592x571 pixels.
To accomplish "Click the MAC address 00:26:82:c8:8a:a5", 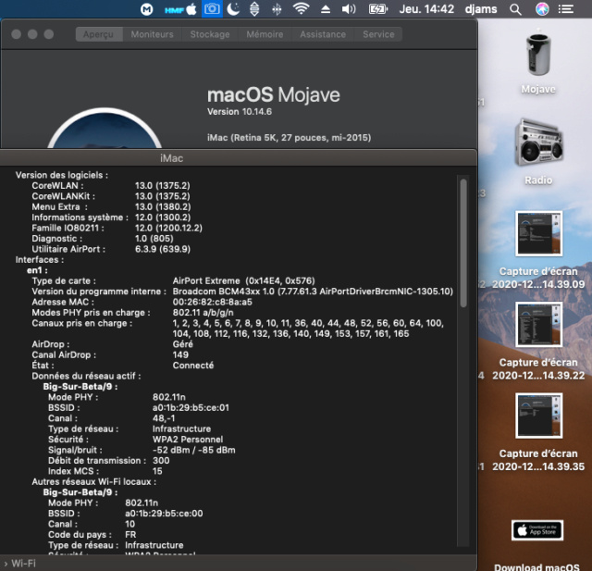I will tap(213, 302).
